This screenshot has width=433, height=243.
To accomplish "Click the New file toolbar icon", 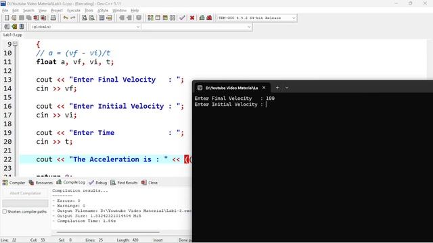I will tap(7, 18).
